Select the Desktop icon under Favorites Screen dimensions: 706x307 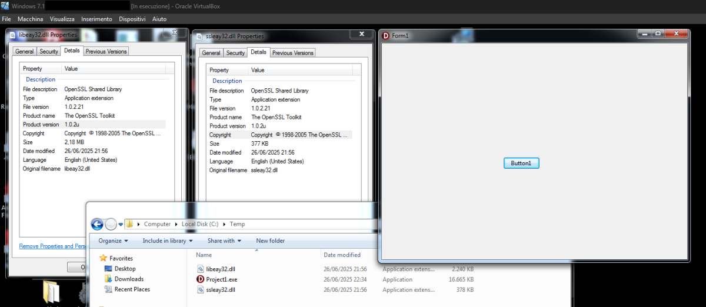(x=108, y=269)
